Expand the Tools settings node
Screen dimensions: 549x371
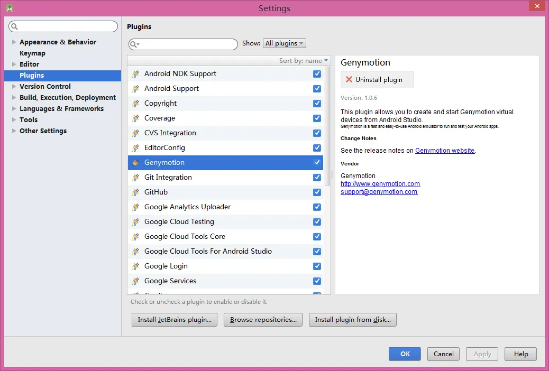[14, 119]
